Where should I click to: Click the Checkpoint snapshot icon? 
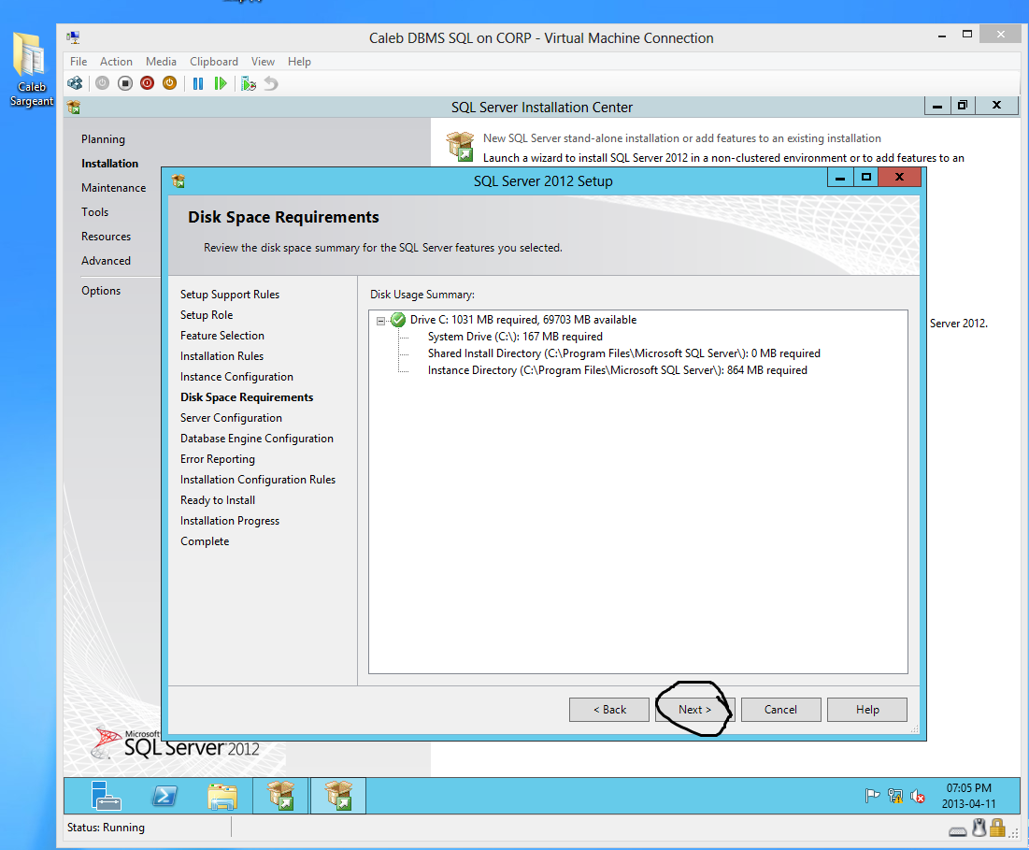point(248,83)
